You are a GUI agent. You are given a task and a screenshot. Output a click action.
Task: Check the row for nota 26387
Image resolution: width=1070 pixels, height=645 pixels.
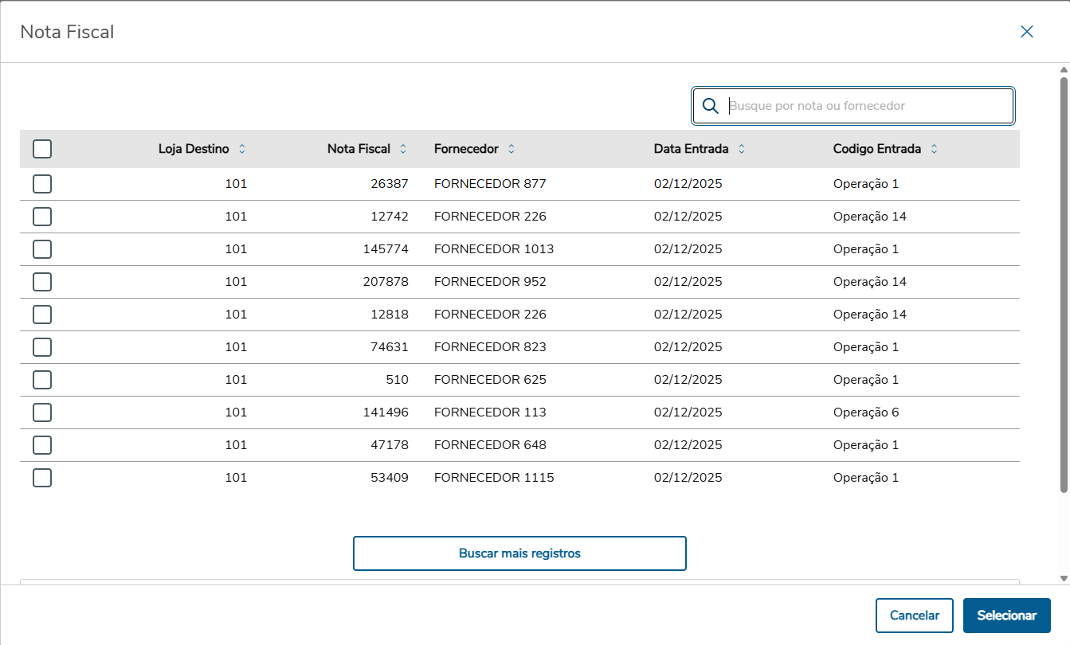click(42, 184)
